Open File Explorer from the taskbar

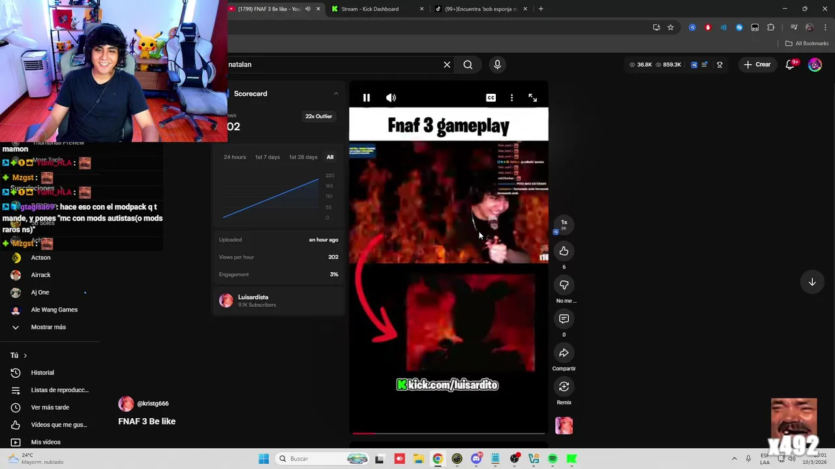pos(418,459)
